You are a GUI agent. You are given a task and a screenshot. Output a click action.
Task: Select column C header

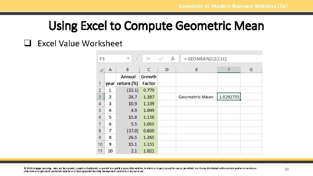pos(149,70)
